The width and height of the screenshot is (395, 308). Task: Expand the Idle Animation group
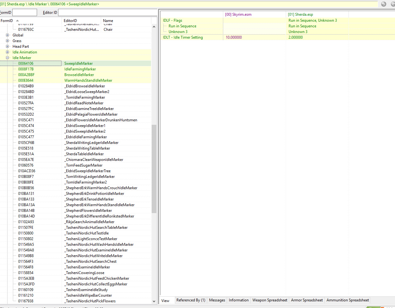(x=8, y=52)
